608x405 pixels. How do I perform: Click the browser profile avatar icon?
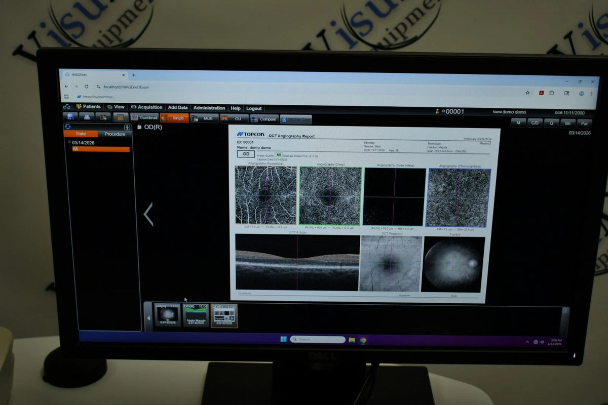click(582, 94)
